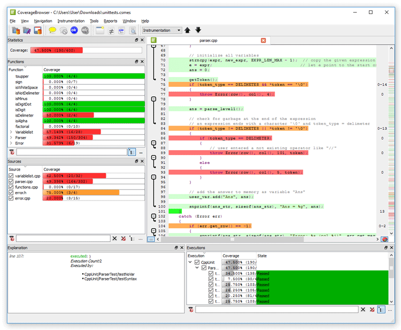Jump to next instrumentation with down arrow

coord(198,30)
